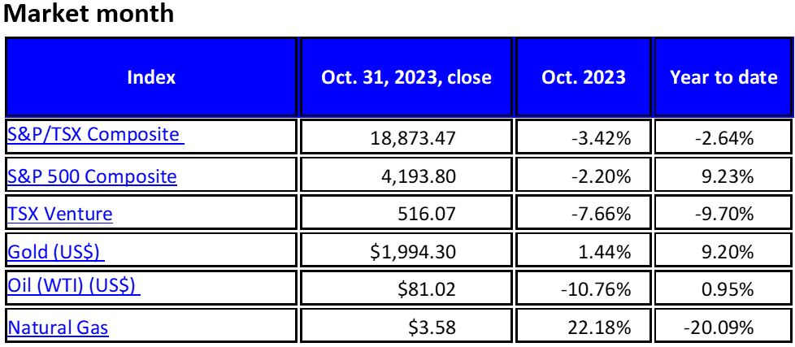Viewport: 795px width, 347px height.
Task: Click the 22.18% monthly change cell
Action: coord(584,328)
